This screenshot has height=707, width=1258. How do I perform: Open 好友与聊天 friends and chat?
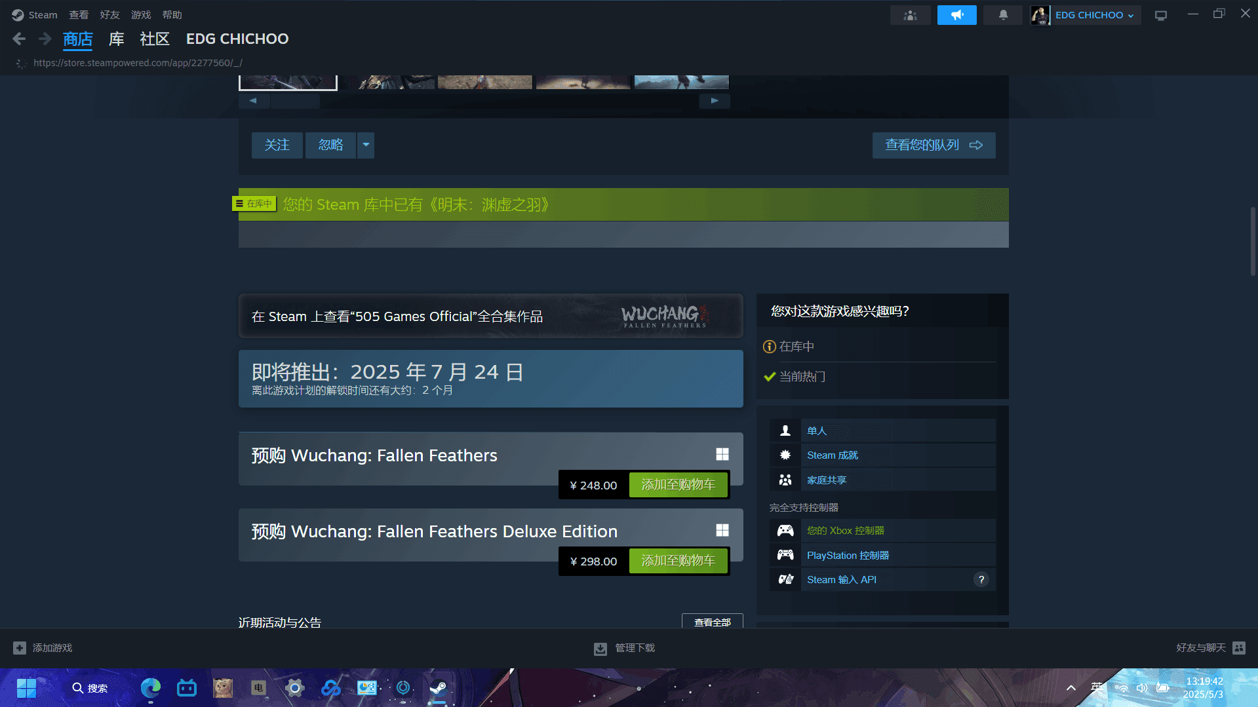pos(1210,647)
